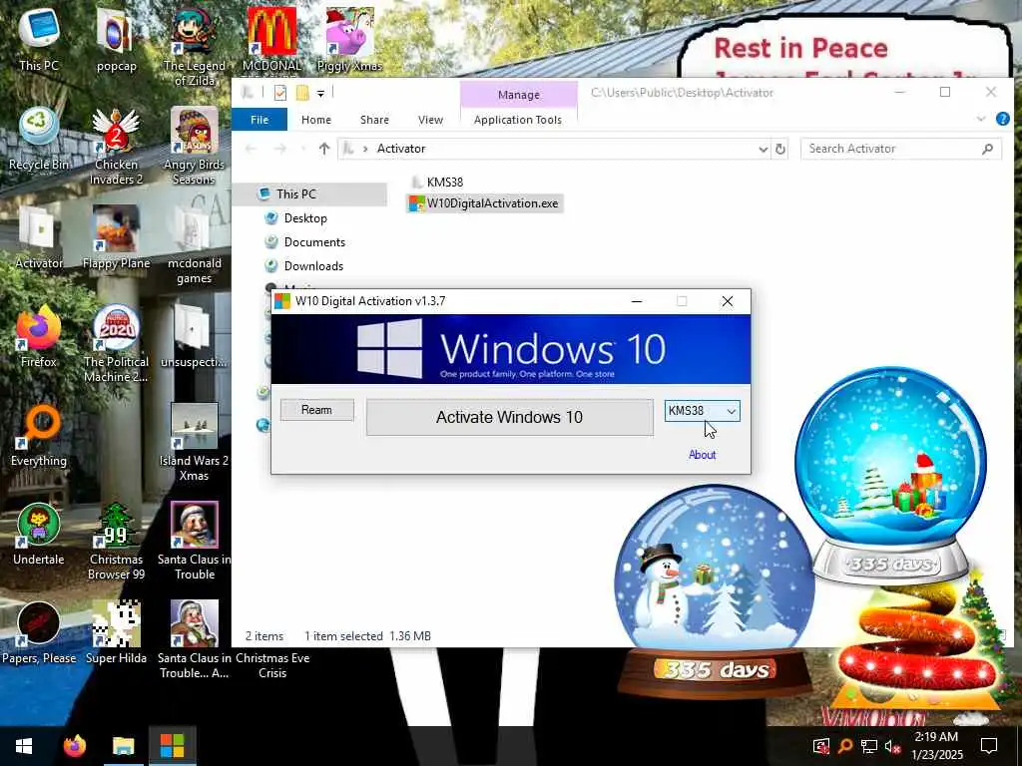Select W10 Digital Activation taskbar icon
The height and width of the screenshot is (766, 1022).
[172, 746]
